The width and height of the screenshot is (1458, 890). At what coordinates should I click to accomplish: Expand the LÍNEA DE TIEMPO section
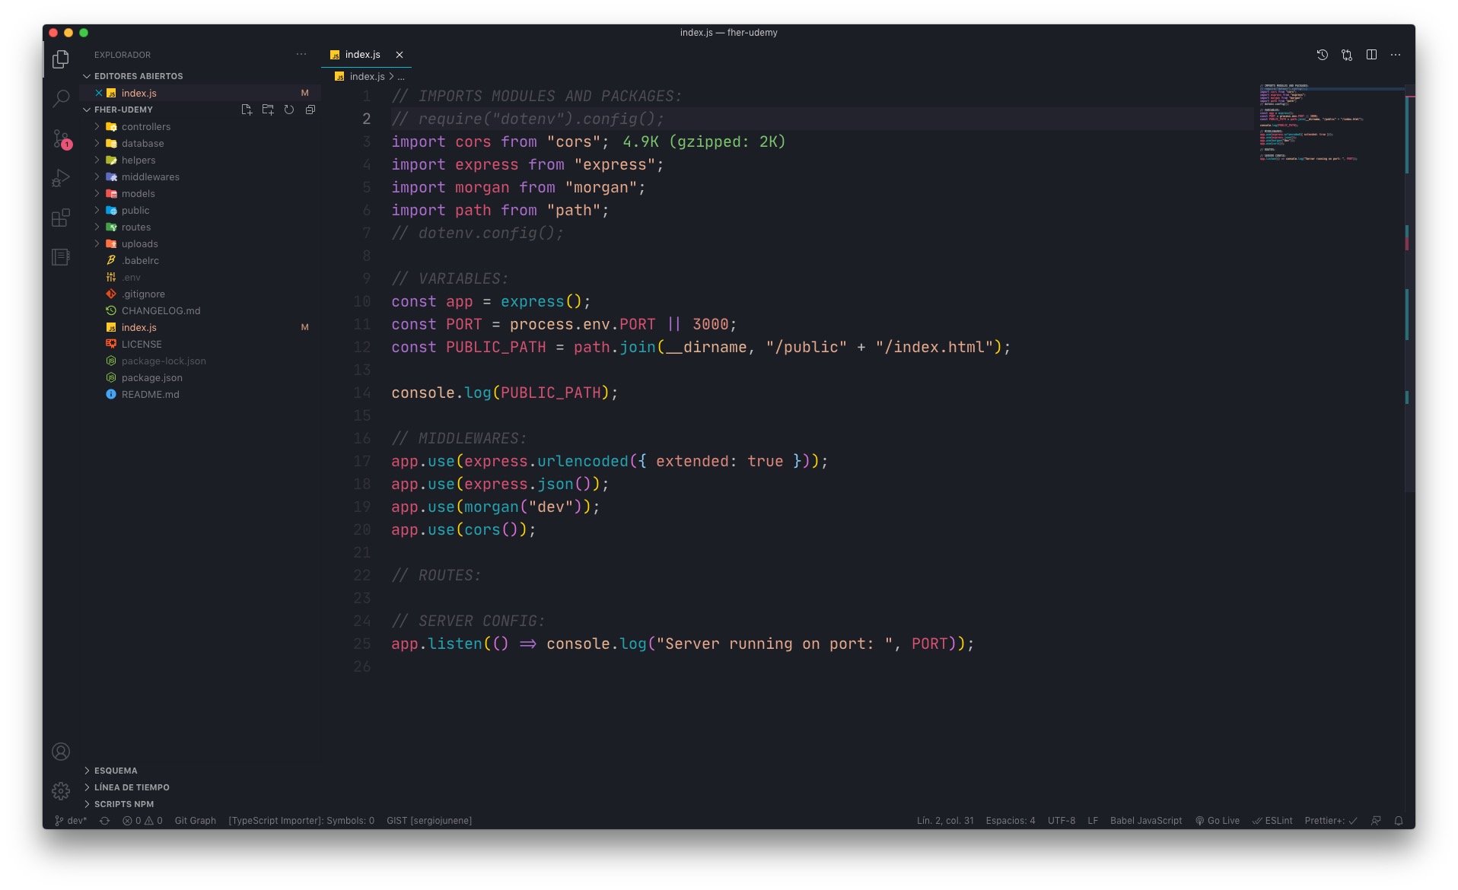click(201, 787)
